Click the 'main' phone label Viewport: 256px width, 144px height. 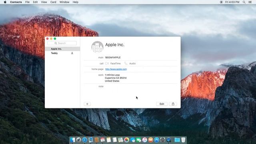101,58
